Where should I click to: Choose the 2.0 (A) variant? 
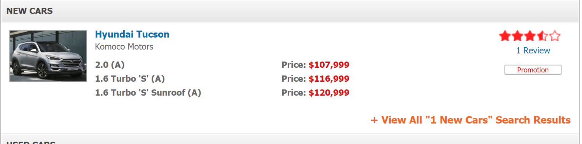click(x=110, y=65)
